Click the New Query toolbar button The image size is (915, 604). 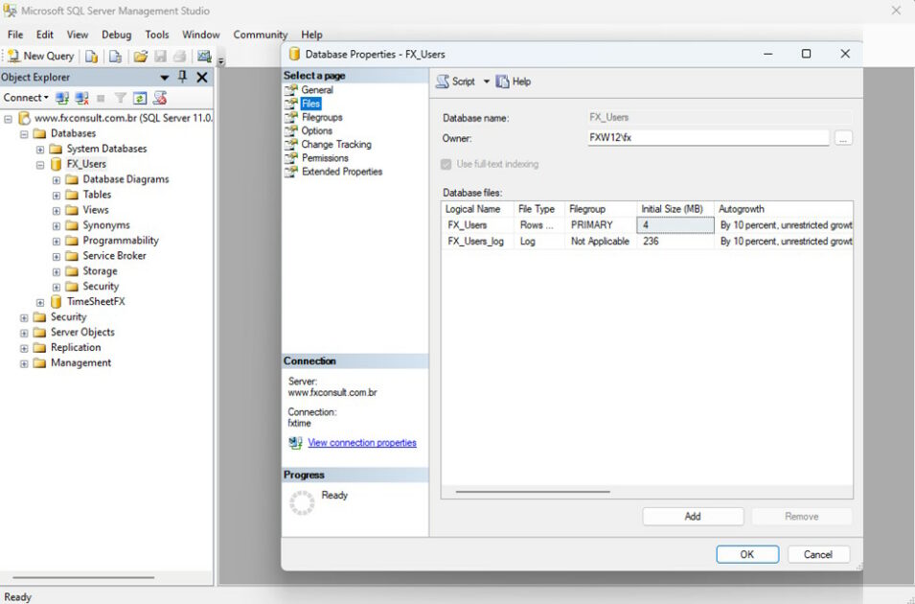click(x=40, y=57)
